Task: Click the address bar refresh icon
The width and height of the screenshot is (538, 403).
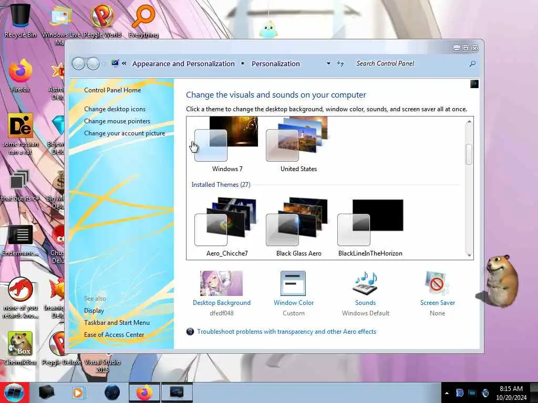Action: [x=340, y=63]
